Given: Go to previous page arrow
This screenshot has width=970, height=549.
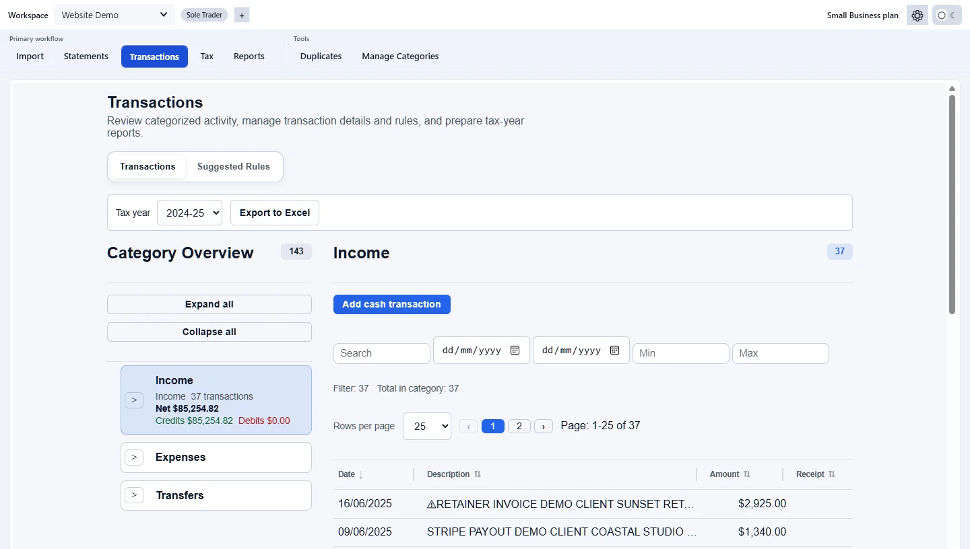Looking at the screenshot, I should pos(468,426).
